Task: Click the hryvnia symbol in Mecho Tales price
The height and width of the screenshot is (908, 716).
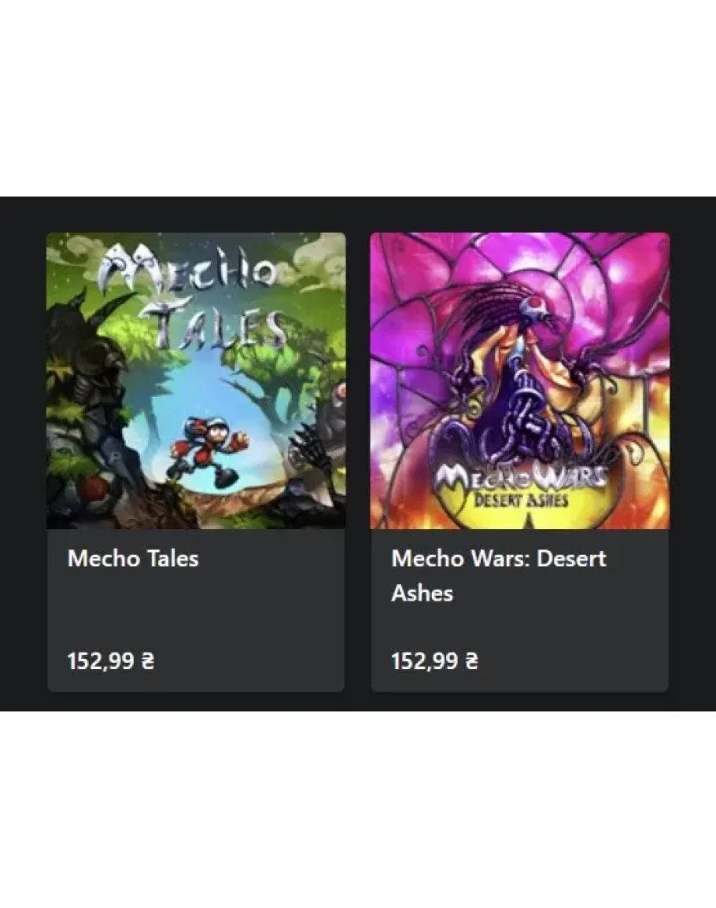Action: [x=148, y=660]
